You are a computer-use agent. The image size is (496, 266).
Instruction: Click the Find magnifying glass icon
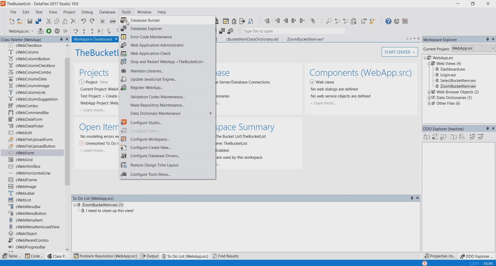pyautogui.click(x=329, y=21)
